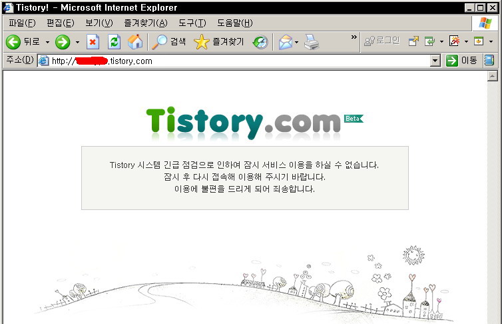Click the Beta badge next to logo
Viewport: 502px width, 324px height.
[x=354, y=118]
